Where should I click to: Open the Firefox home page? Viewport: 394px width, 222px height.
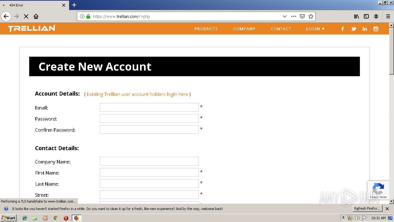[36, 16]
